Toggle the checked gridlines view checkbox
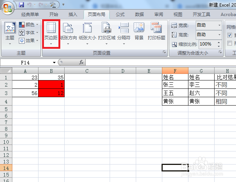 tap(229, 35)
